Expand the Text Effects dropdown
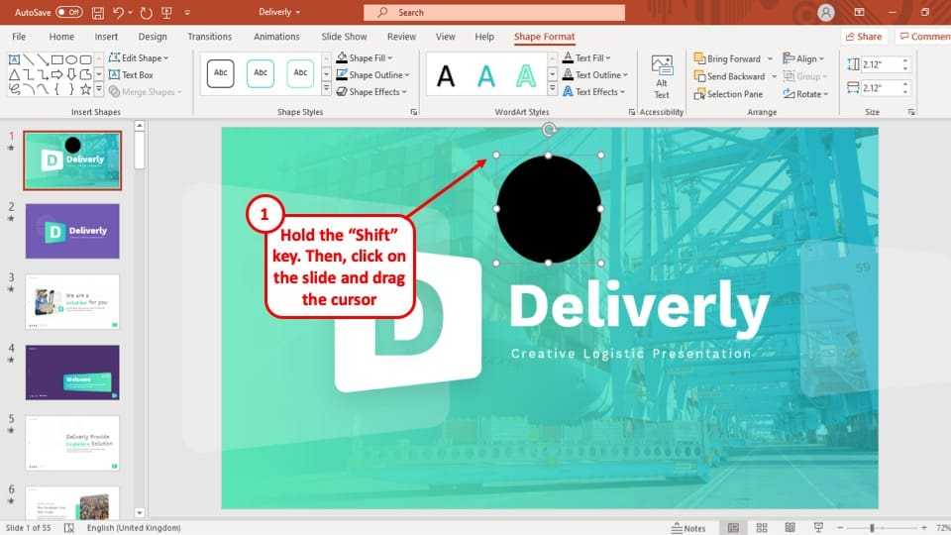 [593, 92]
